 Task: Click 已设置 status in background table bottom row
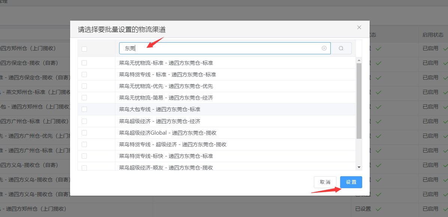pos(363,209)
